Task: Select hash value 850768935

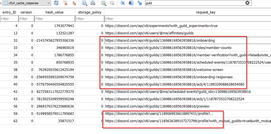Action: (55, 62)
